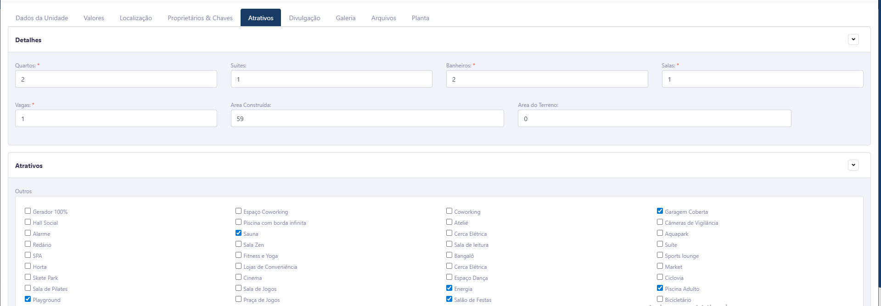The width and height of the screenshot is (881, 306).
Task: Tick the Câmeras de Vigilância checkbox
Action: tap(660, 222)
